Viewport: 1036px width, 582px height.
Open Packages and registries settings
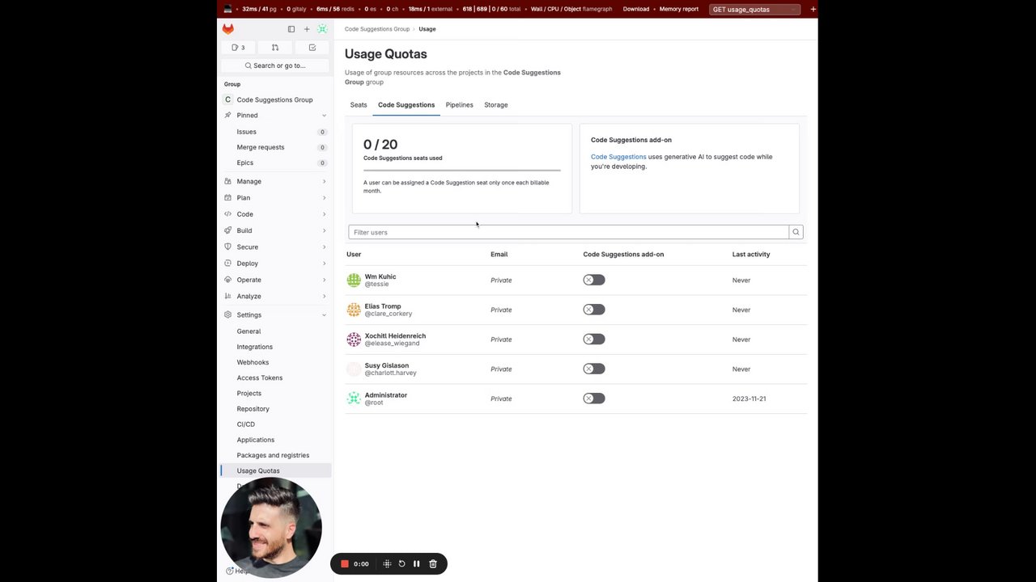(x=275, y=455)
